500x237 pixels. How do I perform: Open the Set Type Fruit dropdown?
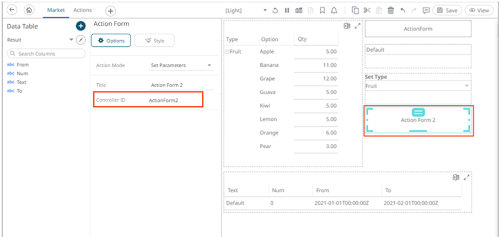(x=417, y=87)
